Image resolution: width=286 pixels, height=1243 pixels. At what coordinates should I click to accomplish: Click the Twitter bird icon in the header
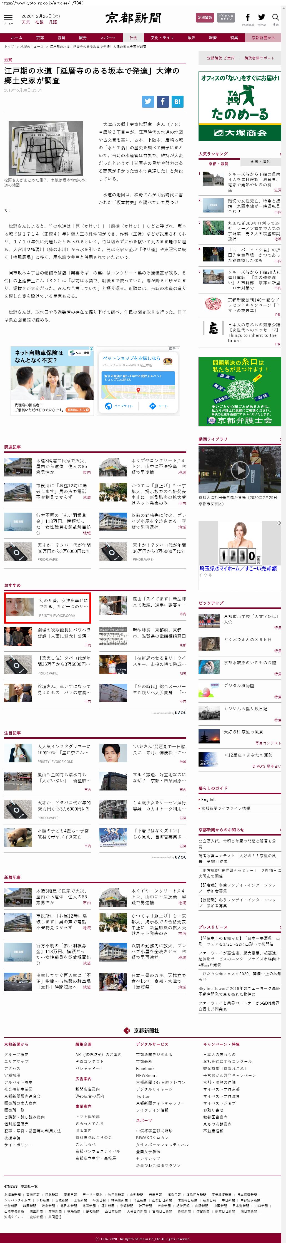(262, 17)
